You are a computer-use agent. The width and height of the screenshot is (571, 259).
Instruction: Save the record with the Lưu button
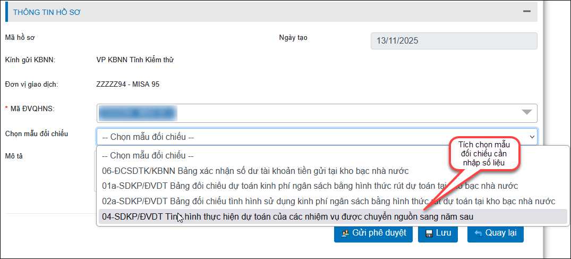coord(438,232)
